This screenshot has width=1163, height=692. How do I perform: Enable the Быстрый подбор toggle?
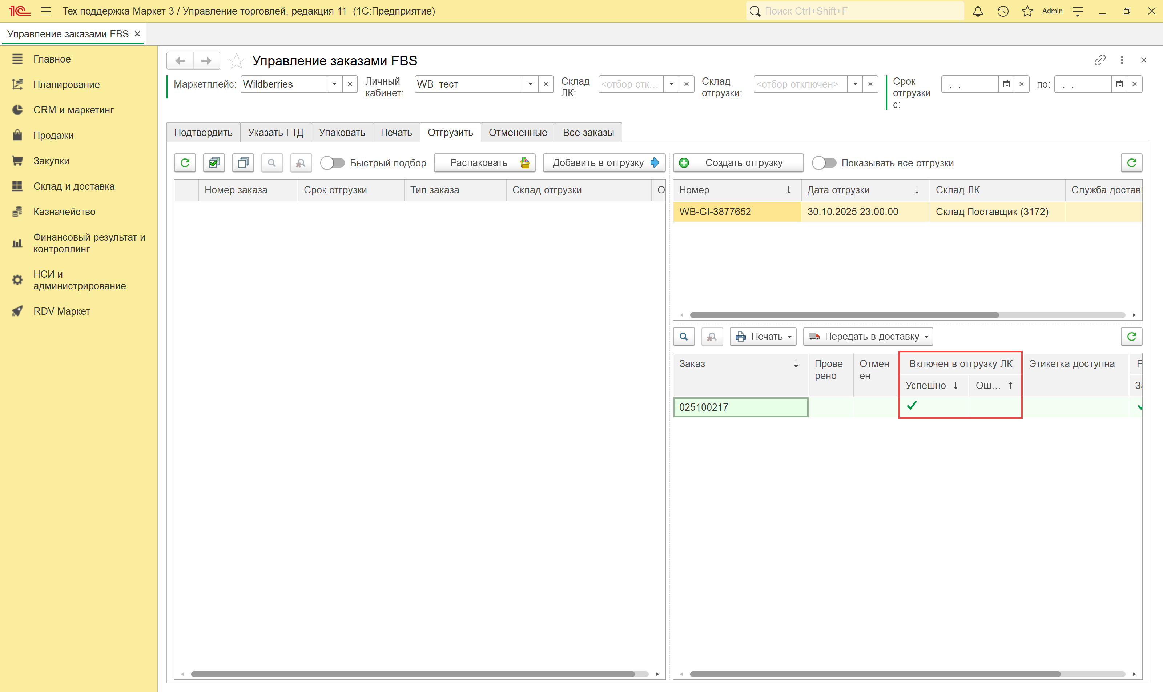[333, 163]
